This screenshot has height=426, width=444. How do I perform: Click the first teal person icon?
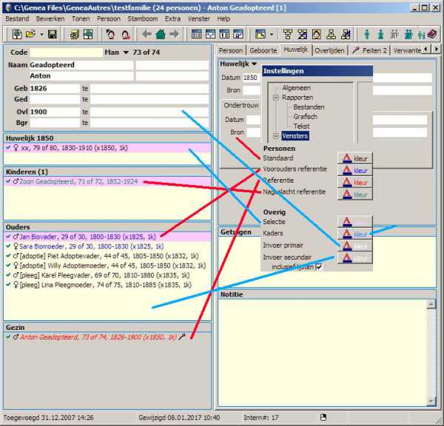pos(367,34)
